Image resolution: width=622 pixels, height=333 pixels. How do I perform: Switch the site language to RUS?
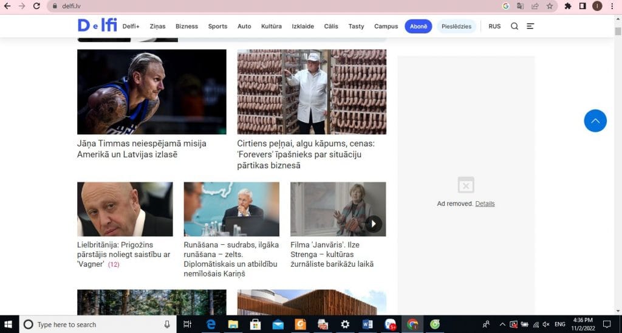click(x=494, y=26)
